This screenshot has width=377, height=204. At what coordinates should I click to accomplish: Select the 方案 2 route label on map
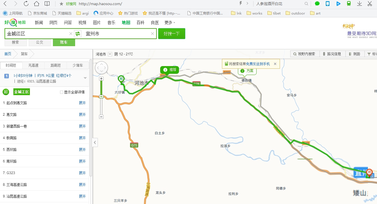click(x=247, y=71)
